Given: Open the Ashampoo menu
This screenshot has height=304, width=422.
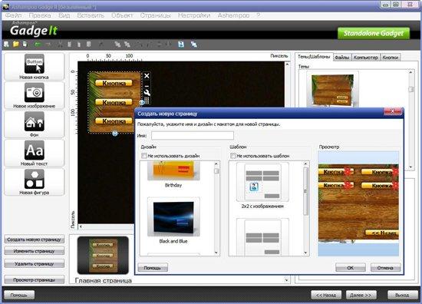Looking at the screenshot, I should pos(233,15).
